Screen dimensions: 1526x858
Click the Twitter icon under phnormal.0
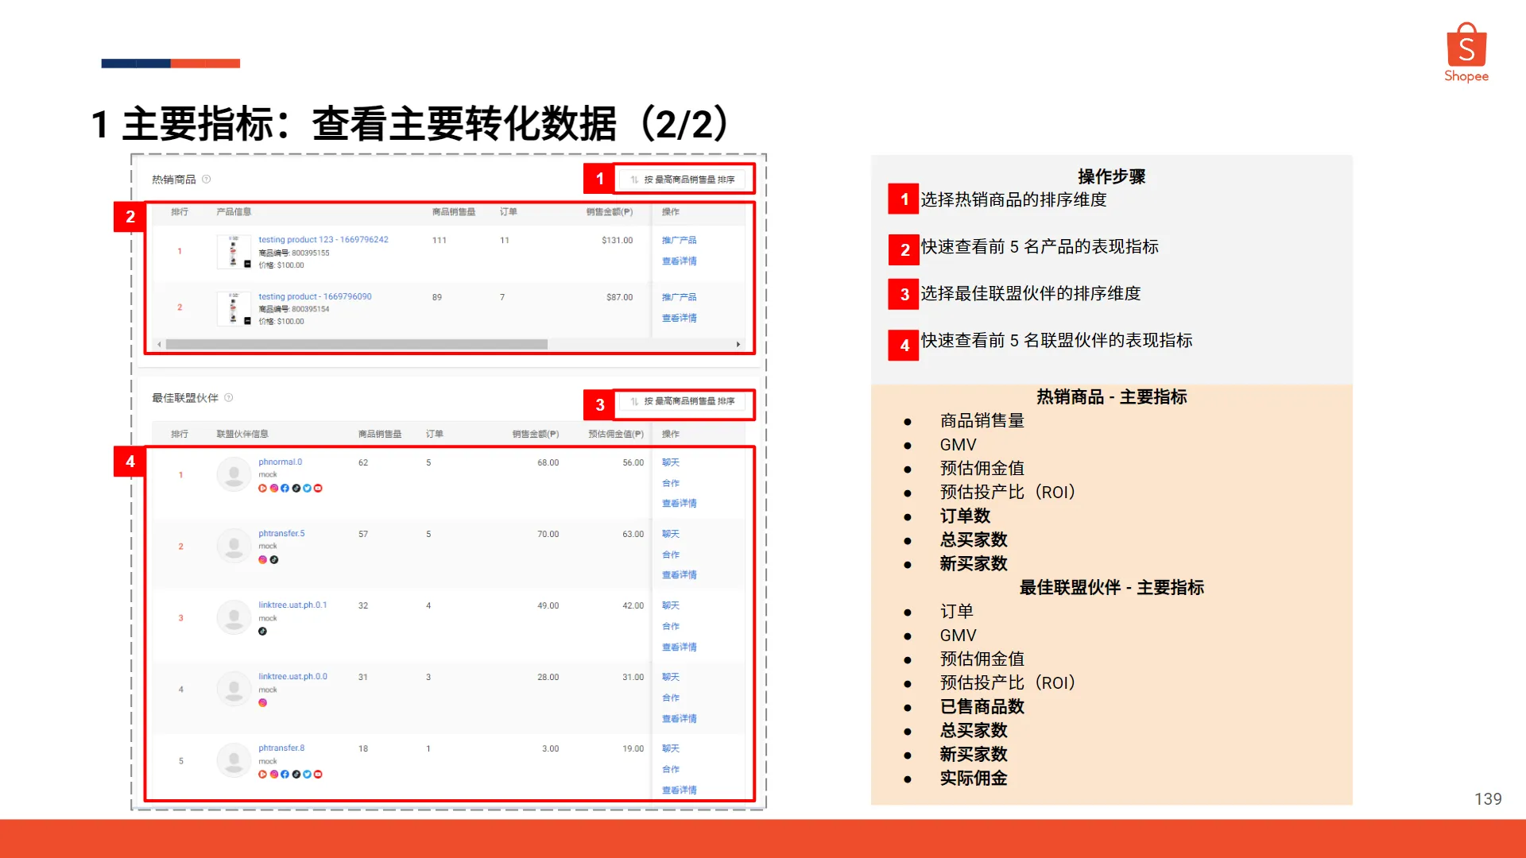[x=307, y=489]
